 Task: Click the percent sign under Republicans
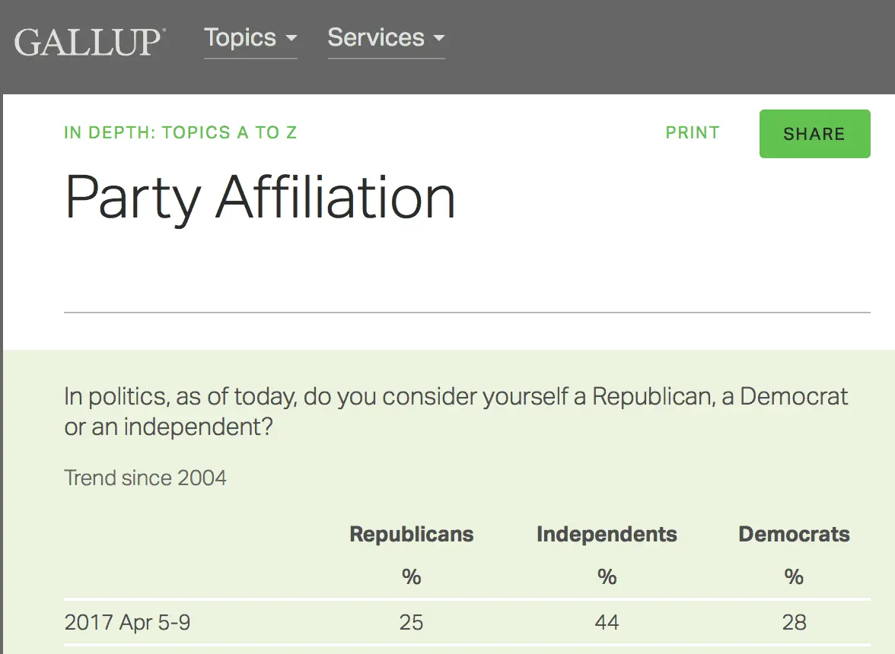tap(411, 577)
